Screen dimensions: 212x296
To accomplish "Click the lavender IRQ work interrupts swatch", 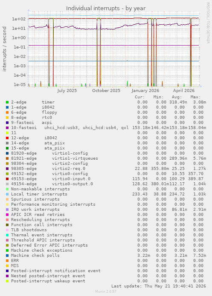I will tap(7, 210).
